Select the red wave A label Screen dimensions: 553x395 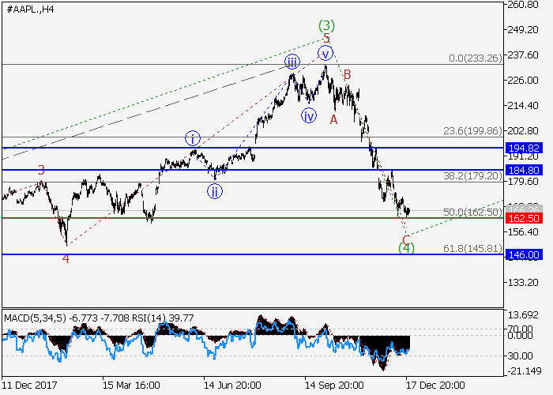pyautogui.click(x=333, y=119)
